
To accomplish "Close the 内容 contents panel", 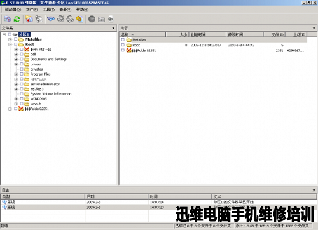I will pyautogui.click(x=314, y=28).
